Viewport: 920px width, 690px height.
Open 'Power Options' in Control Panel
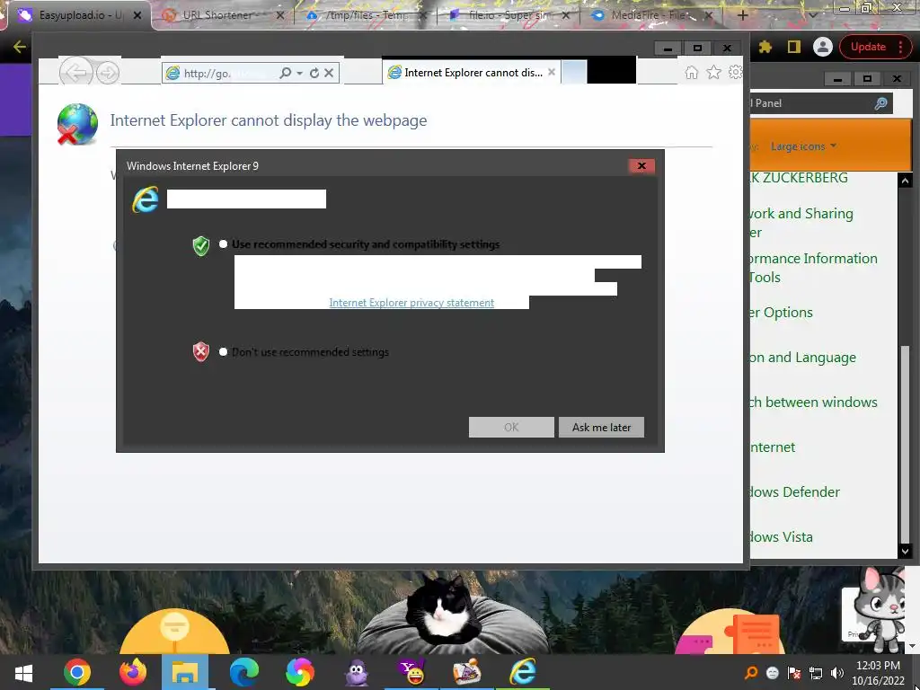[783, 312]
